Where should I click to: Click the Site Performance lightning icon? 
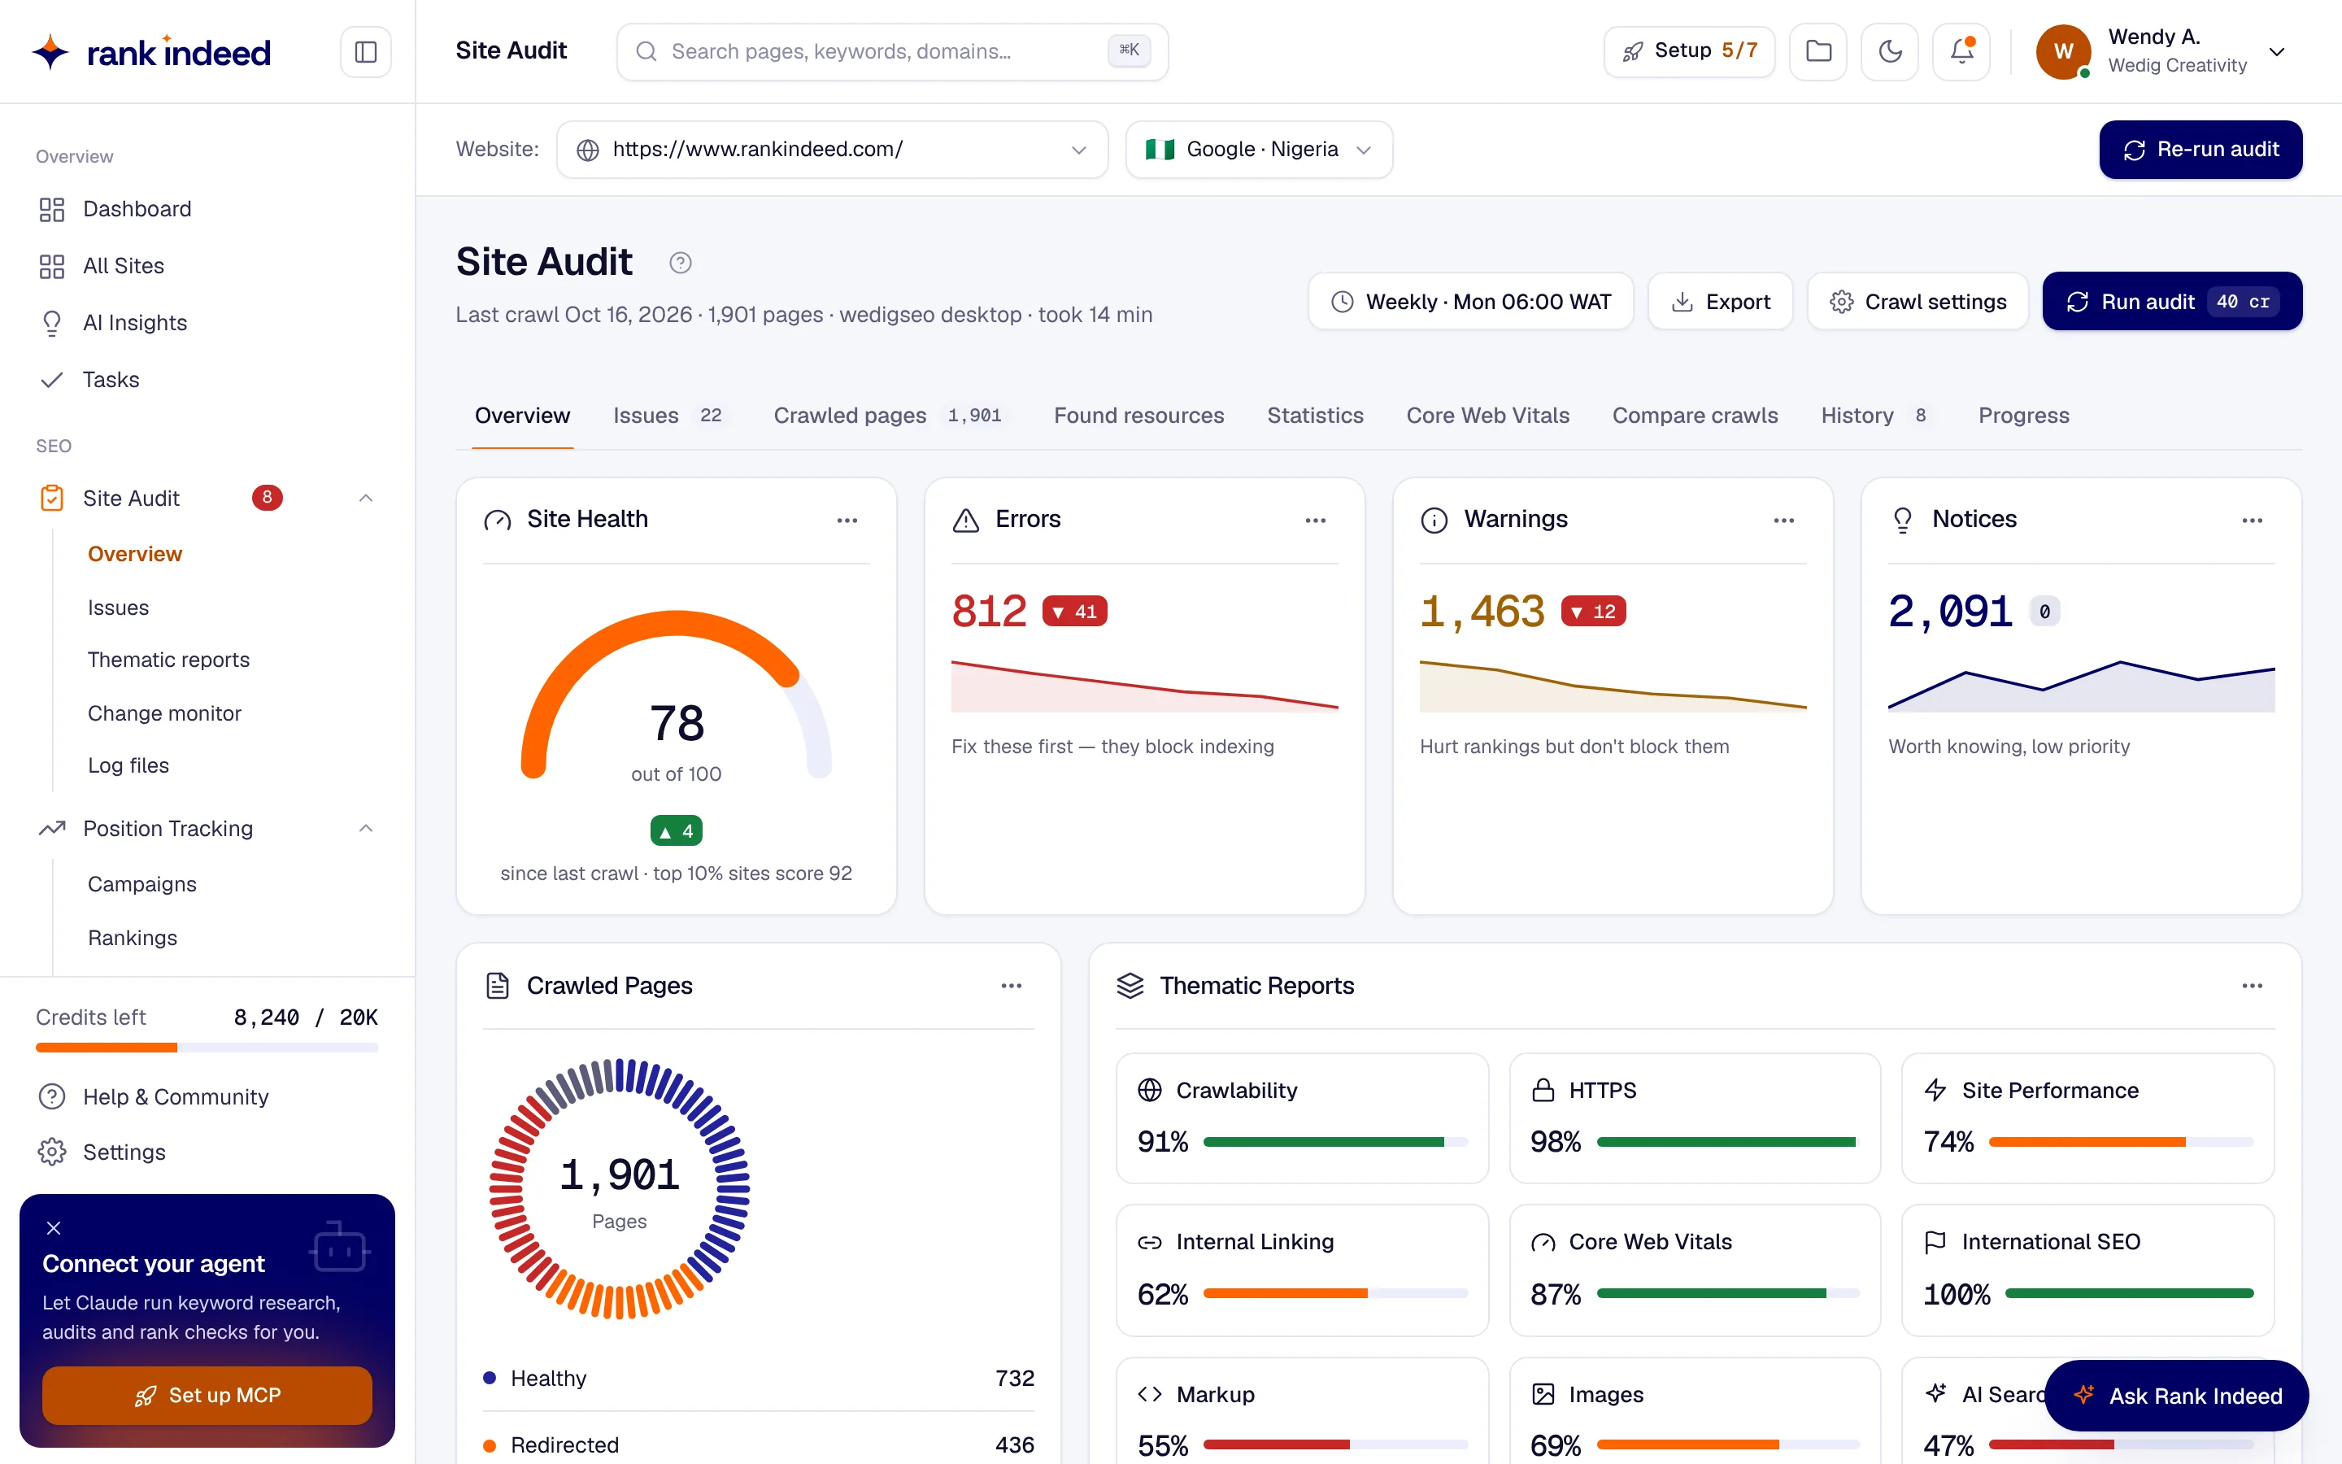tap(1935, 1090)
